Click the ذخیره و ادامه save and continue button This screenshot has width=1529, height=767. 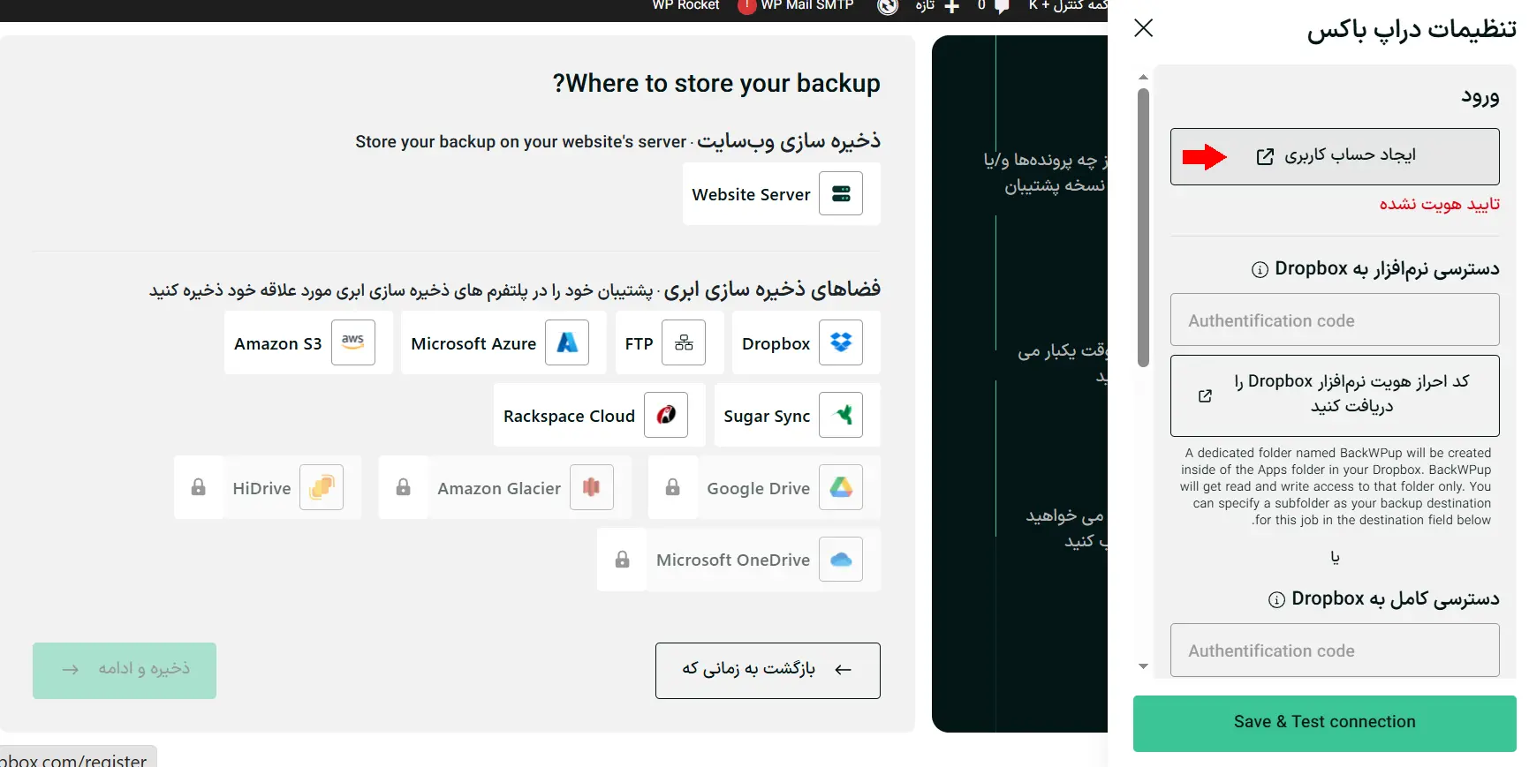(125, 671)
